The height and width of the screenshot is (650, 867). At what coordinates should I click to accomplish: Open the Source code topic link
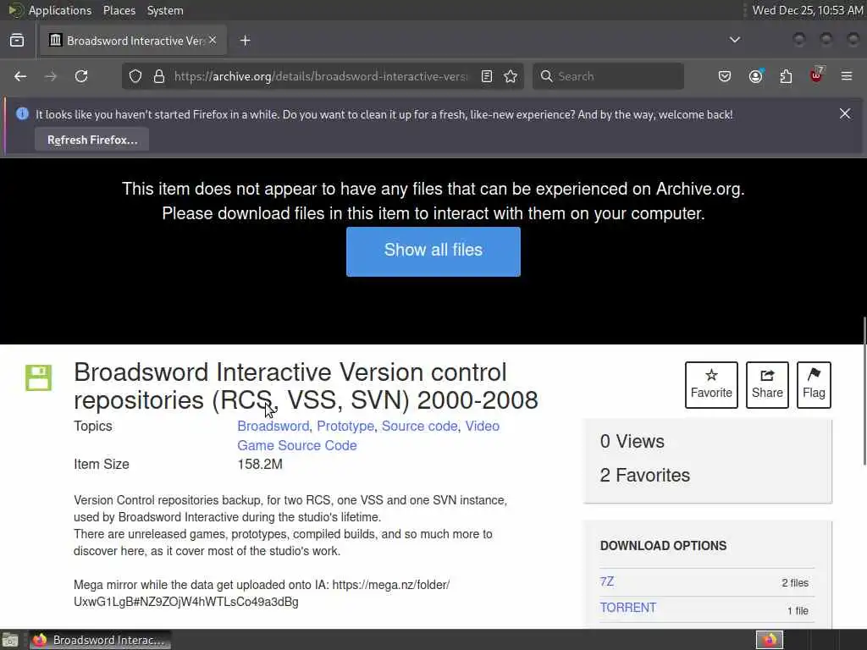coord(419,427)
